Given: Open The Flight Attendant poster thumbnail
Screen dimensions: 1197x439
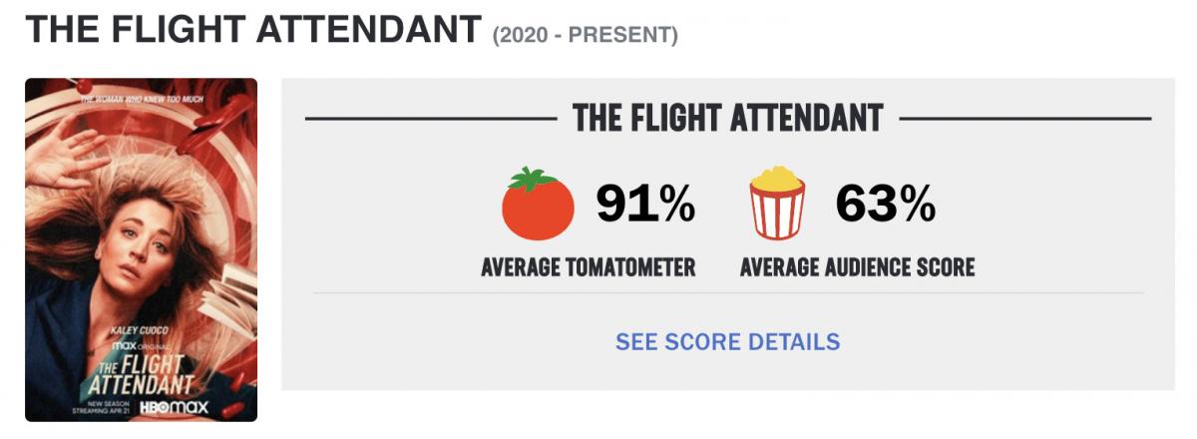Looking at the screenshot, I should 141,249.
